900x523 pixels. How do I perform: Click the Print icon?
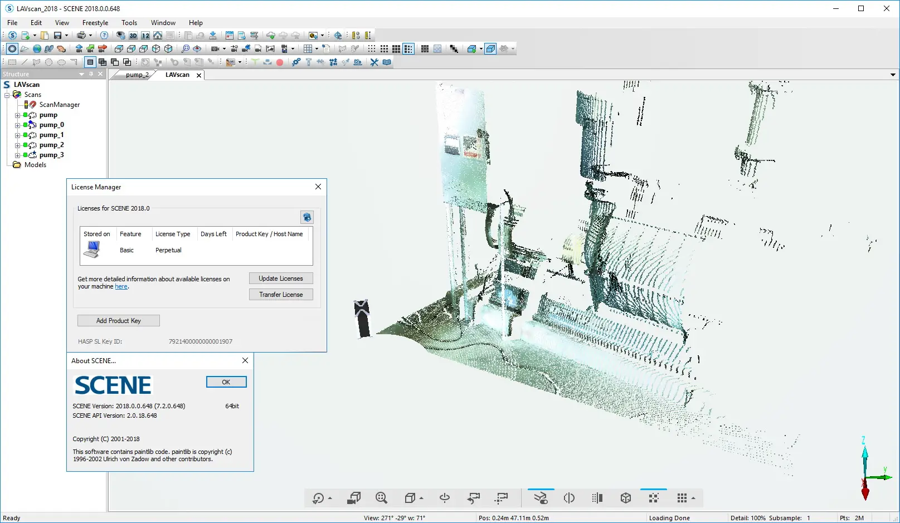pos(81,35)
